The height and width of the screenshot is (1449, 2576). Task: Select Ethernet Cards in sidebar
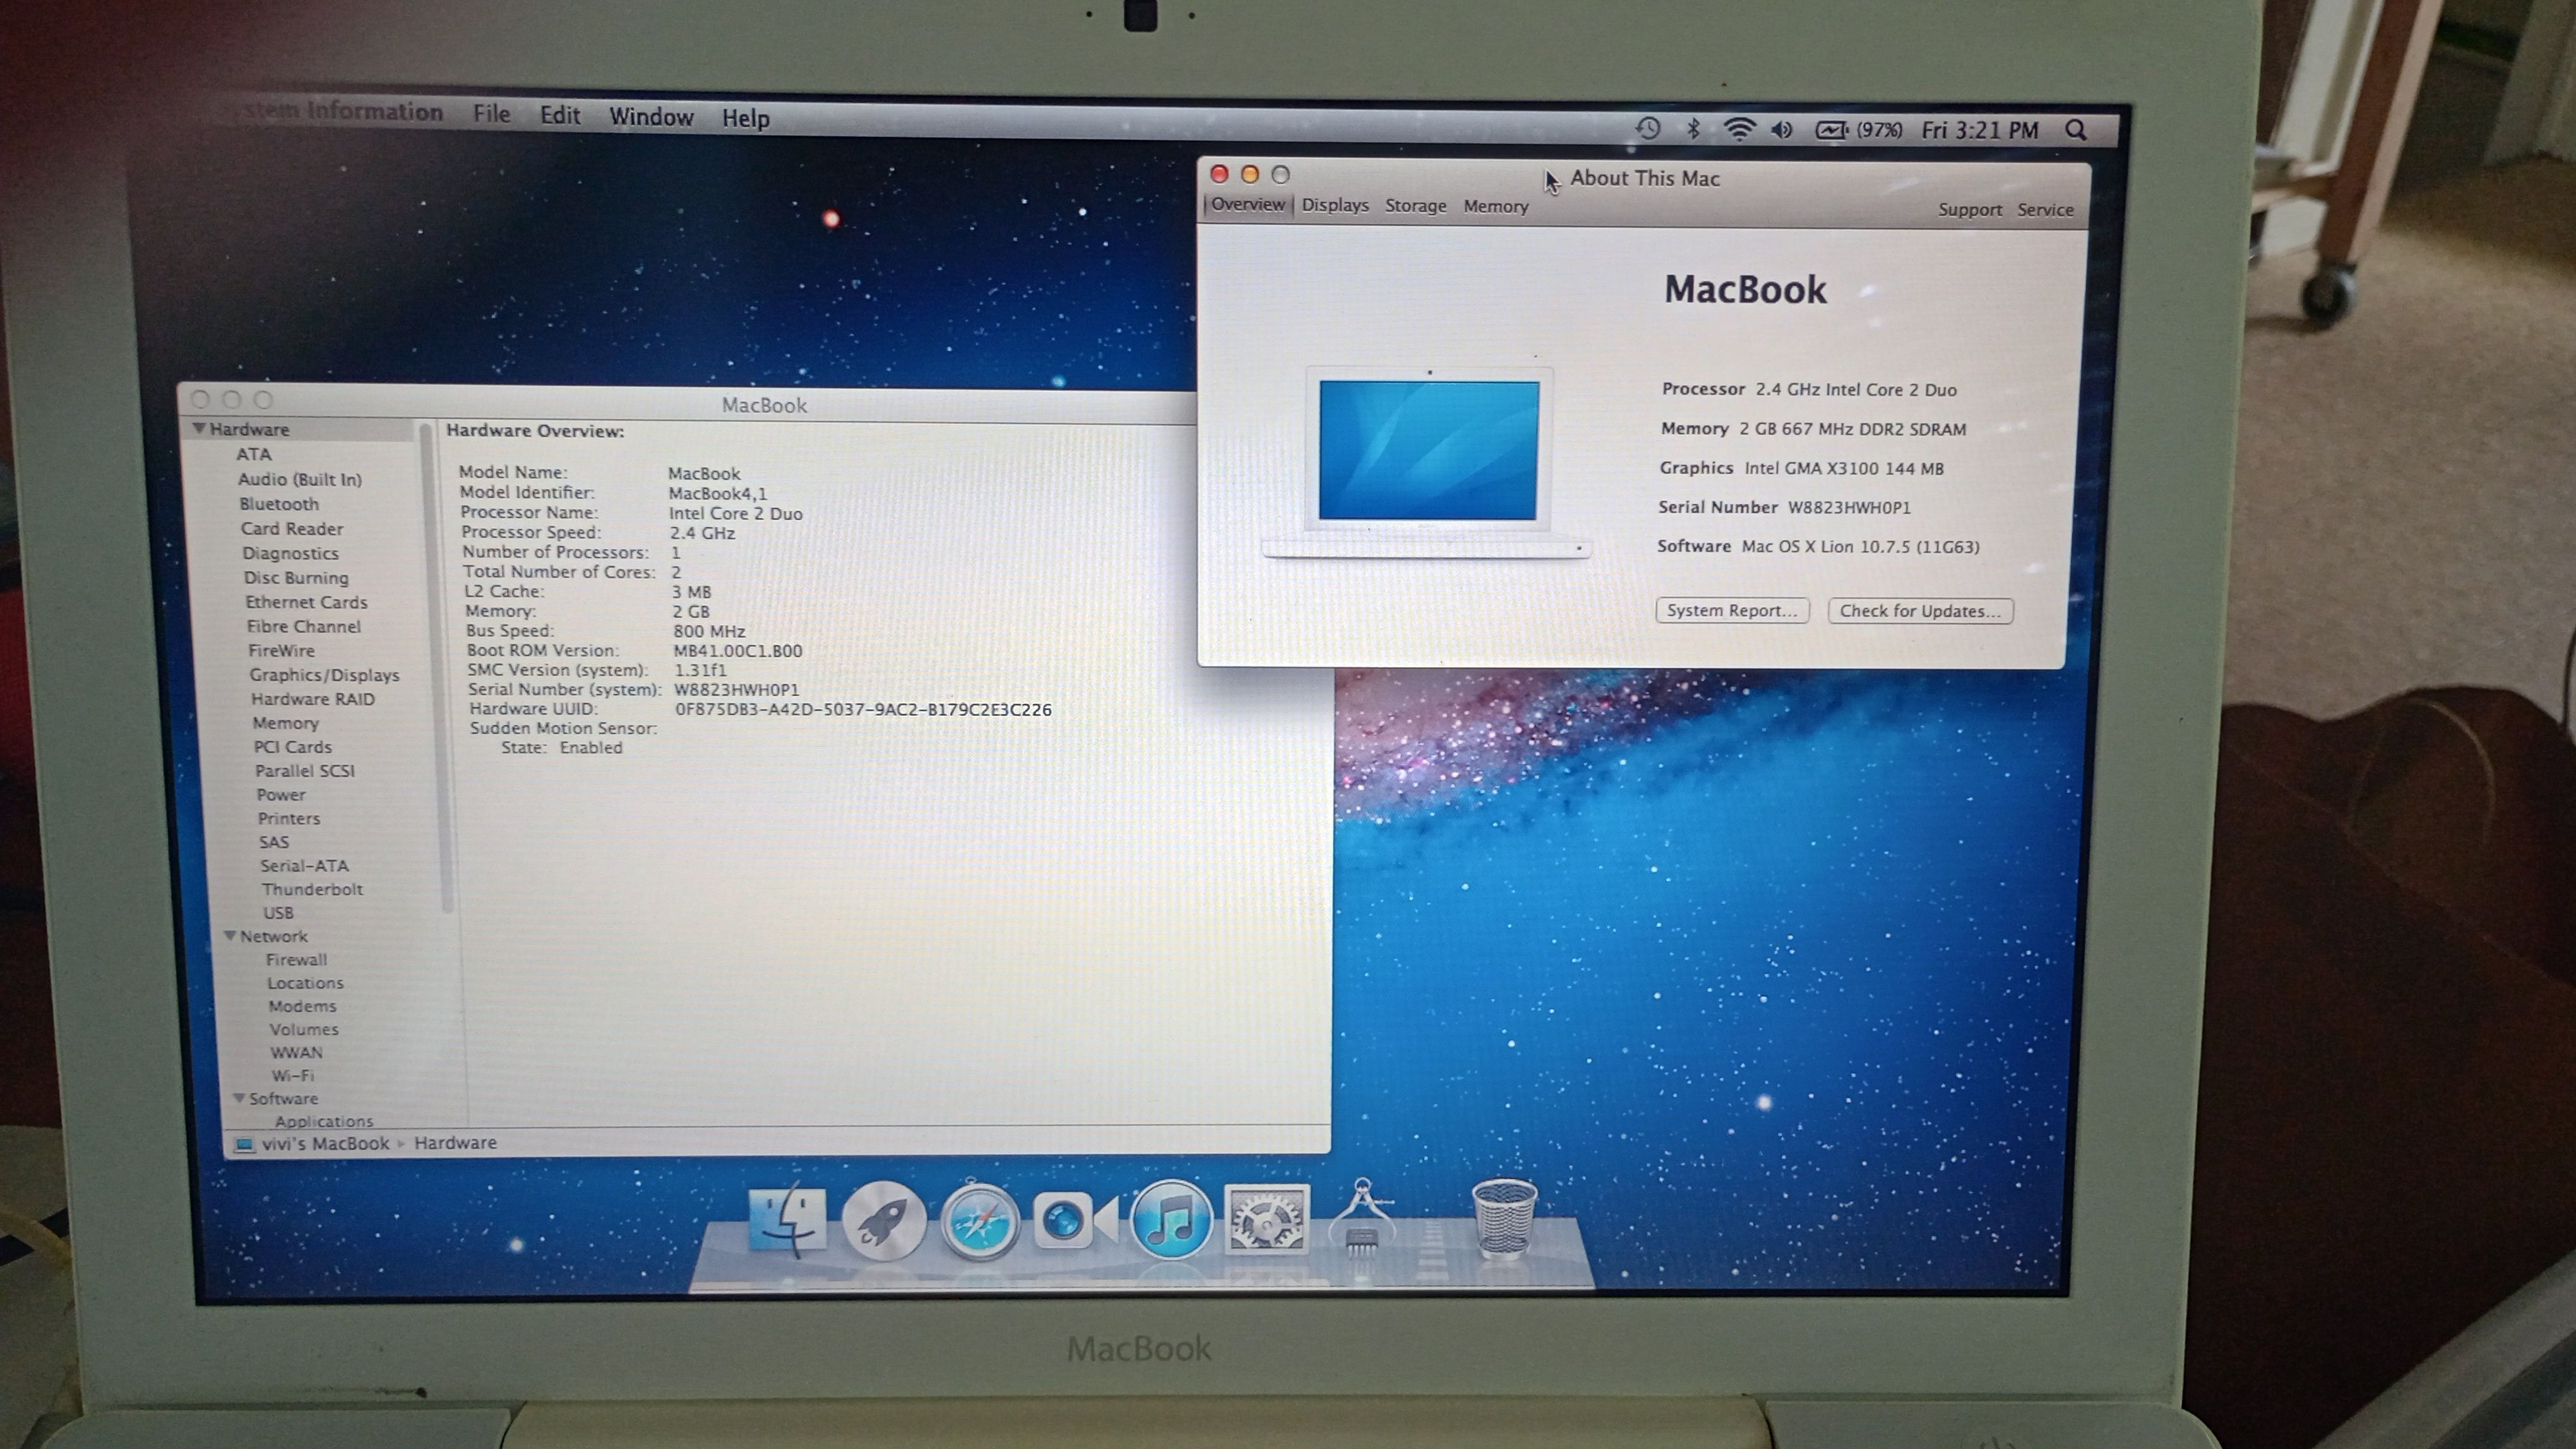(x=306, y=601)
